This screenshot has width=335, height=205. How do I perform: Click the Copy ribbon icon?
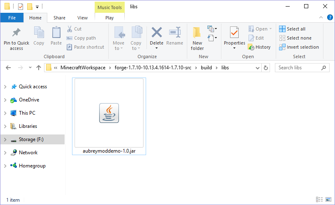click(39, 32)
